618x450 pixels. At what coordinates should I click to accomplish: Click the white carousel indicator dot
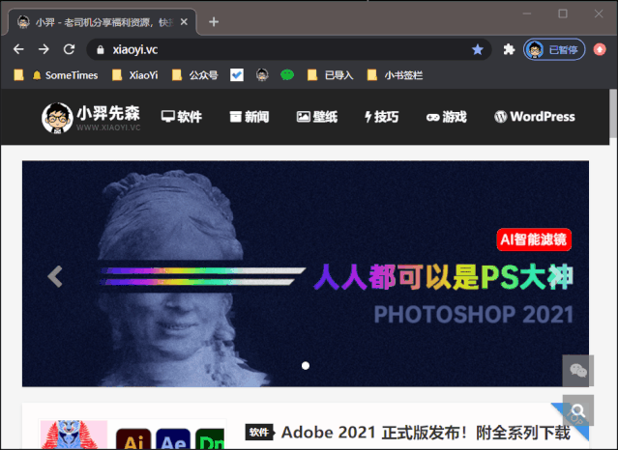[x=306, y=366]
